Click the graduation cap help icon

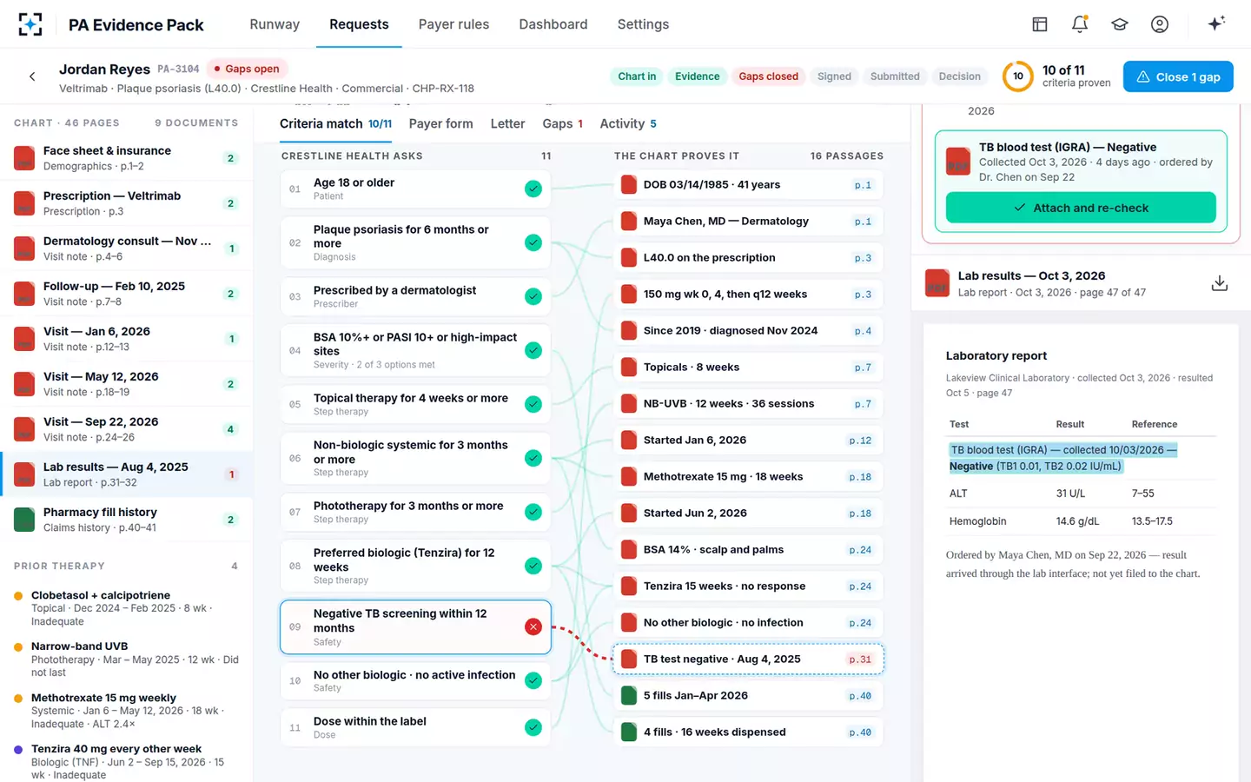click(x=1120, y=24)
